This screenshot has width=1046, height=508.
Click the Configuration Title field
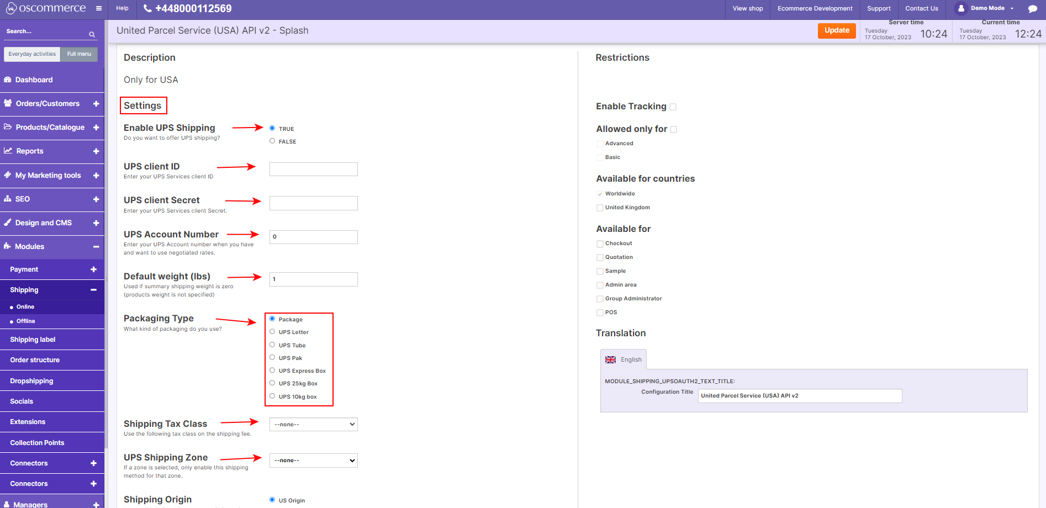coord(800,396)
